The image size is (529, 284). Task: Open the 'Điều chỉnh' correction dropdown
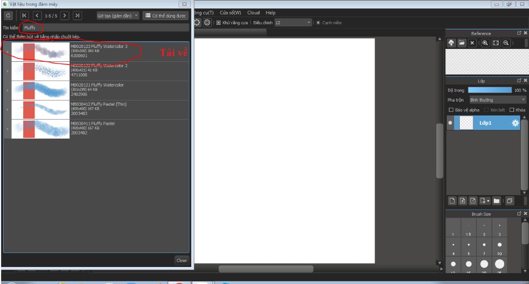coord(293,23)
